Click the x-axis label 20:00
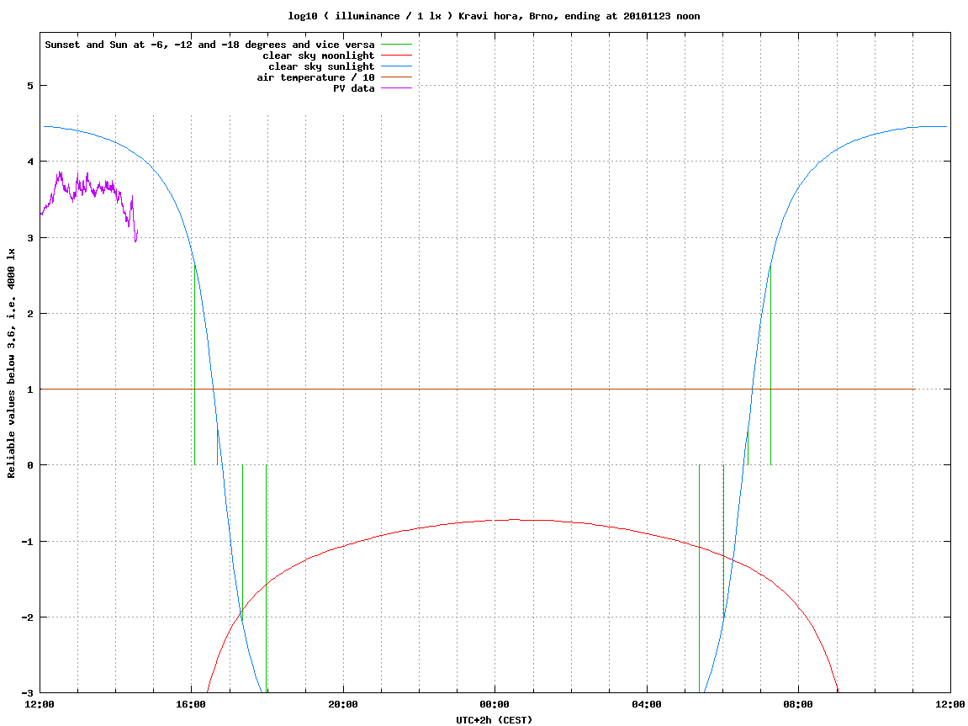Image resolution: width=968 pixels, height=726 pixels. (x=343, y=704)
